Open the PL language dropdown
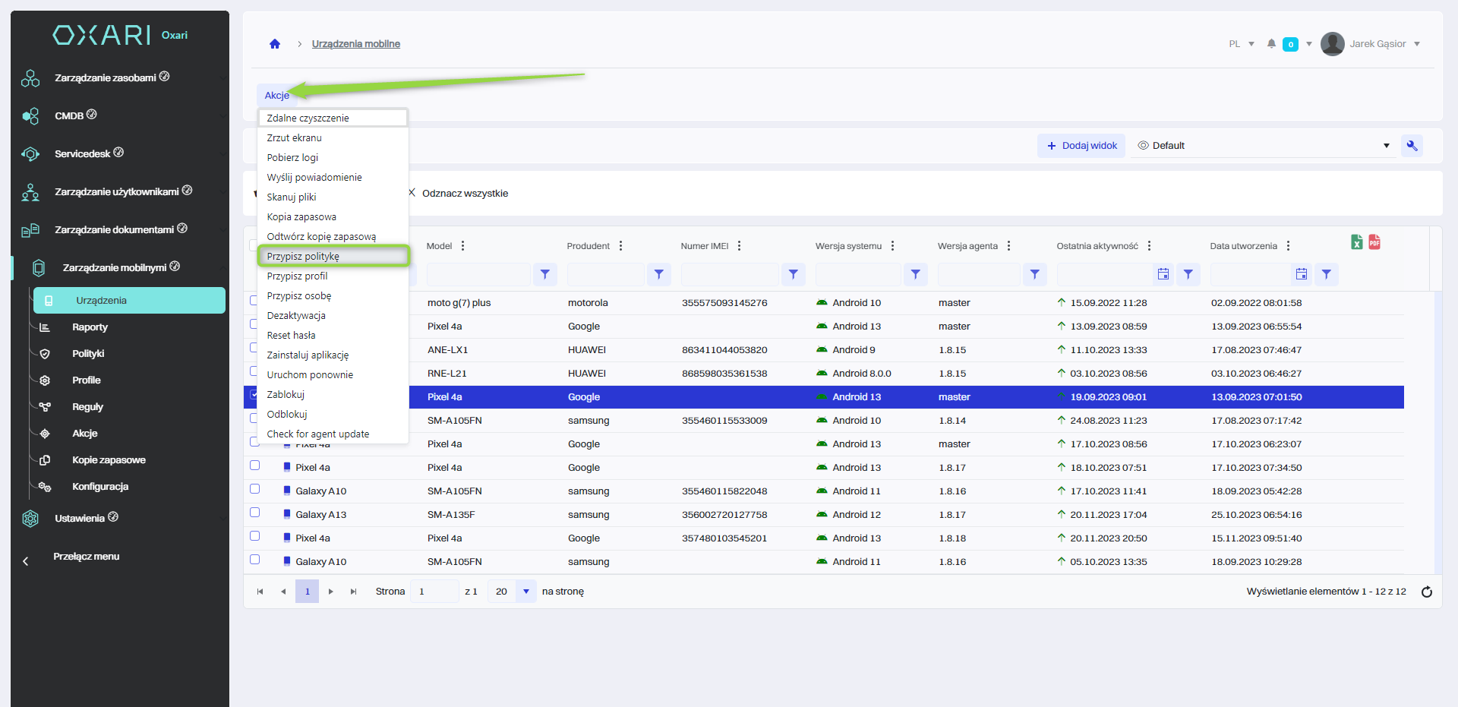The image size is (1458, 707). pyautogui.click(x=1241, y=44)
